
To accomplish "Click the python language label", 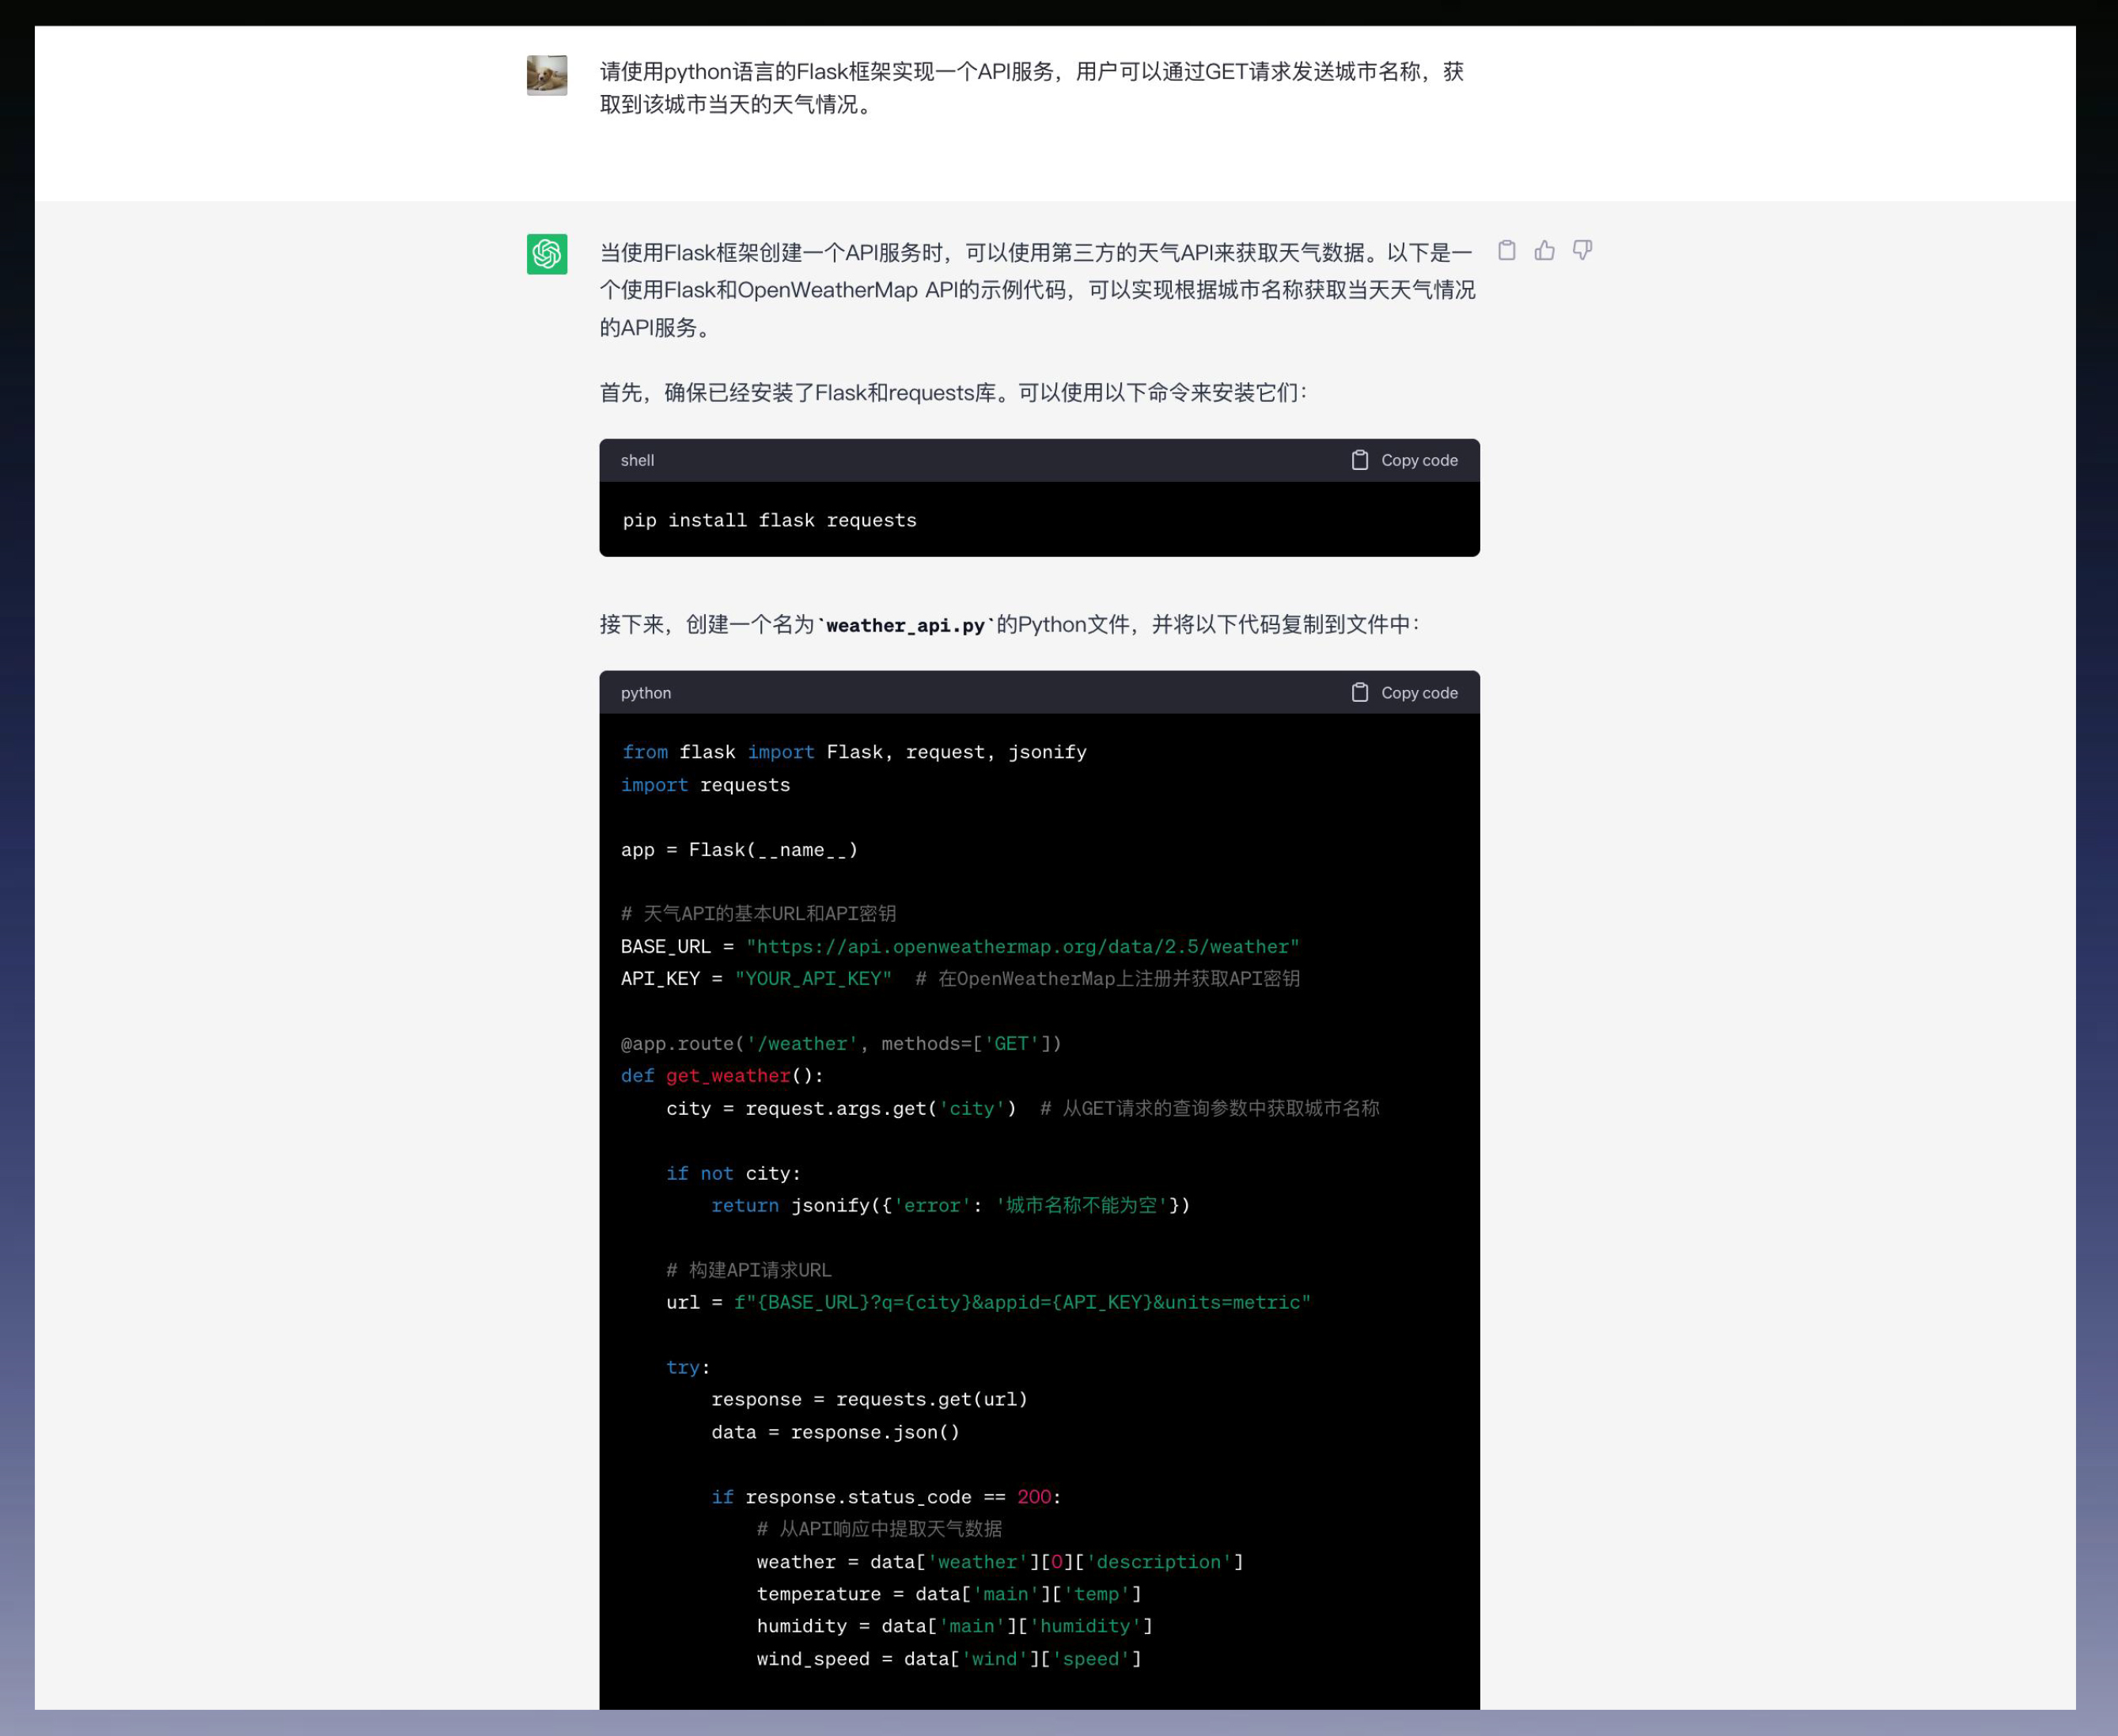I will point(645,693).
